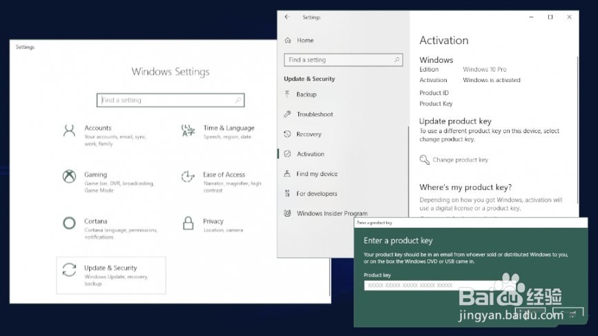
Task: Click the Time & Language icon
Action: pos(188,130)
